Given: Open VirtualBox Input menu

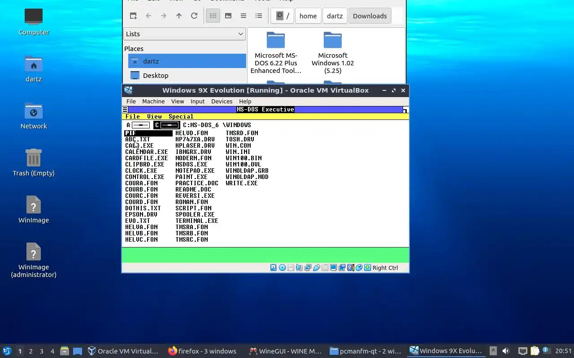Looking at the screenshot, I should [197, 102].
